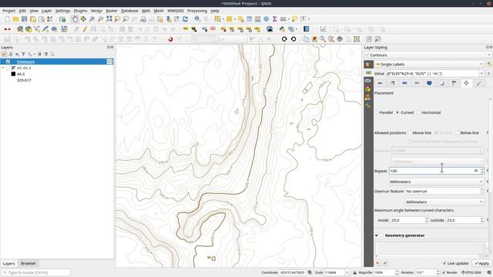Activate the Identify Features tool
Screen dimensions: 493x277
[x=197, y=19]
